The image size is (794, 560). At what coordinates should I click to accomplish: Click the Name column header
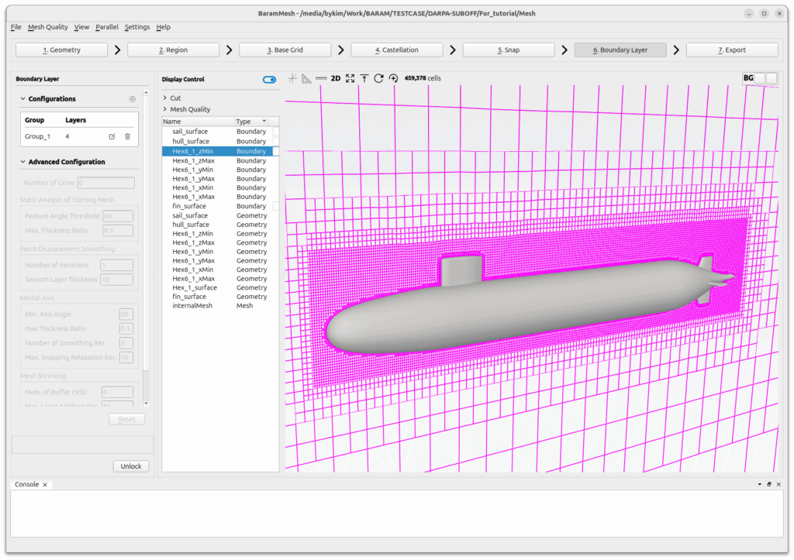pyautogui.click(x=198, y=122)
